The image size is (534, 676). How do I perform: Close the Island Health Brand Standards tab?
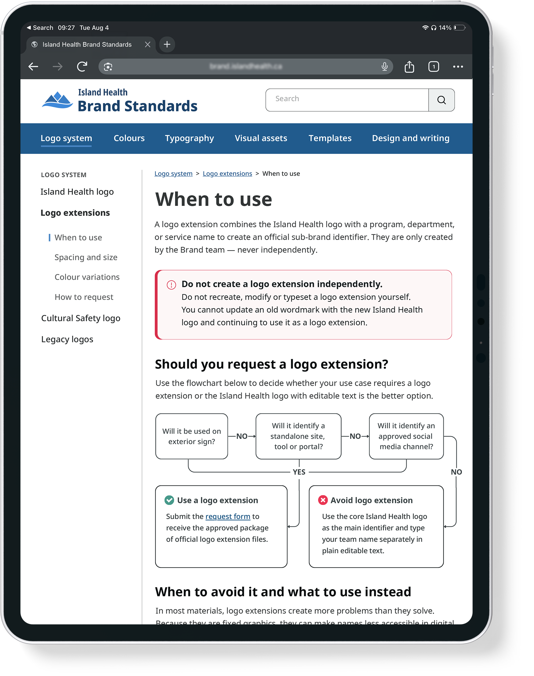[x=148, y=44]
